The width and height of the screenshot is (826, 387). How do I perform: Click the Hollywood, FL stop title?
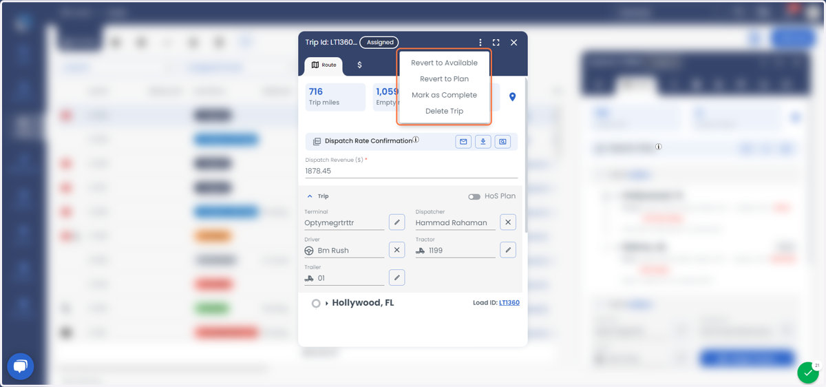click(x=363, y=303)
